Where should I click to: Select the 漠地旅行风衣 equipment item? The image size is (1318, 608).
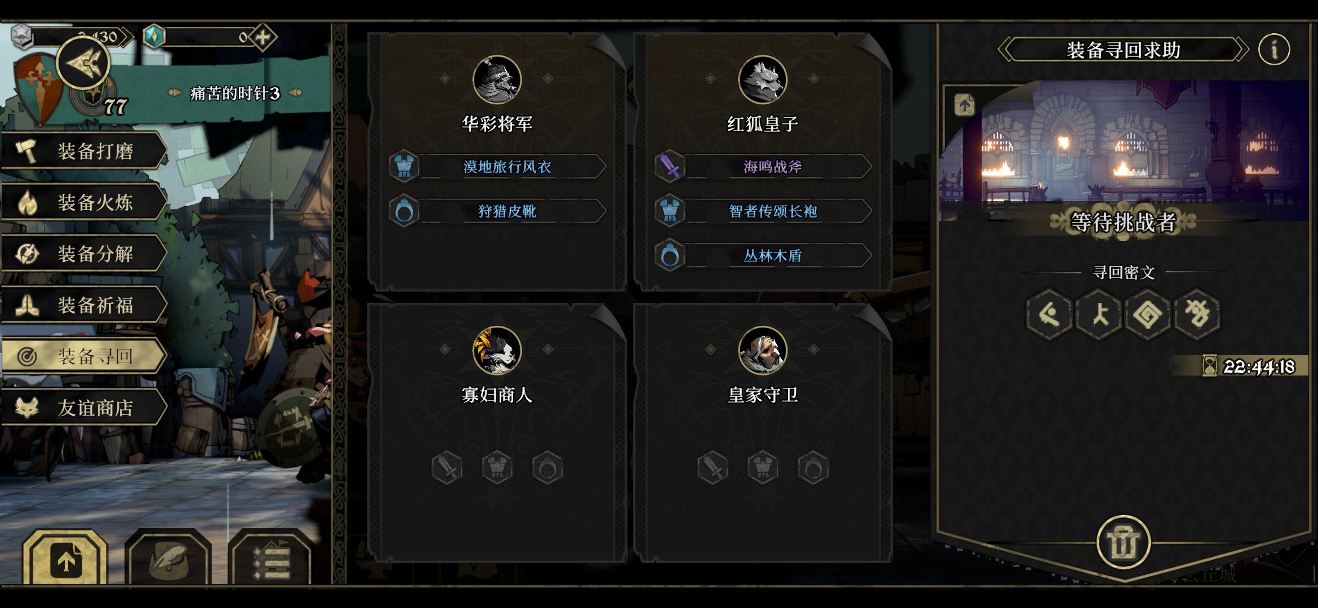pos(498,166)
